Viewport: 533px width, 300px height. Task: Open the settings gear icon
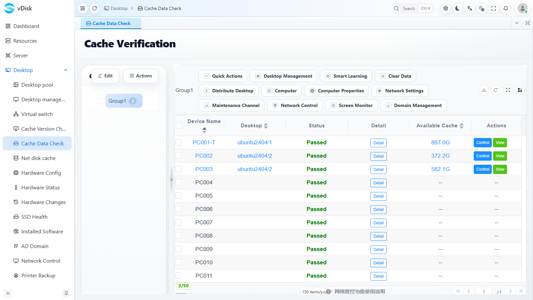tap(446, 8)
